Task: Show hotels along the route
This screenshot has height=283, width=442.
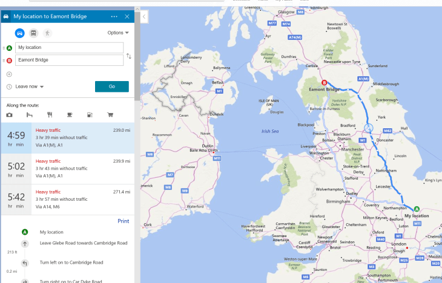Action: click(29, 115)
